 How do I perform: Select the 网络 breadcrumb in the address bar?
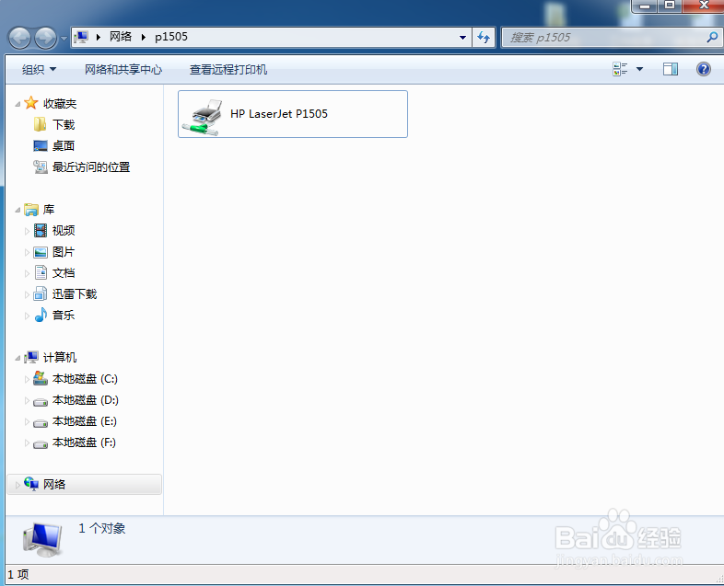tap(121, 37)
